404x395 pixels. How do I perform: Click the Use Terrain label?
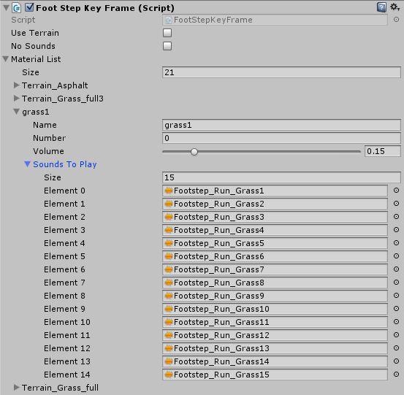click(35, 33)
